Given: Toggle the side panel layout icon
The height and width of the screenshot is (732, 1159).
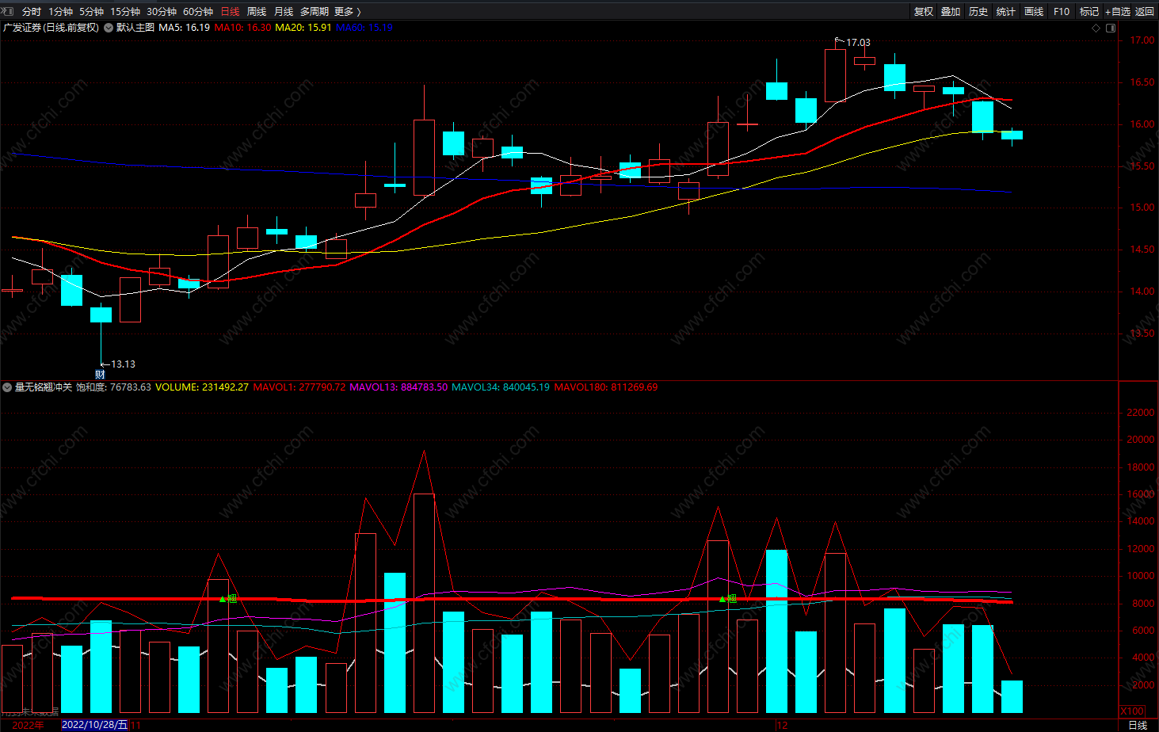Looking at the screenshot, I should [x=1111, y=28].
